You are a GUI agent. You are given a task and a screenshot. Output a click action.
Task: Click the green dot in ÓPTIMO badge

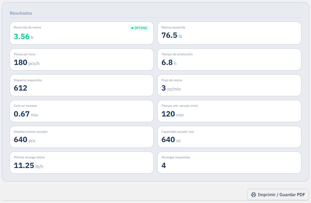(x=132, y=28)
